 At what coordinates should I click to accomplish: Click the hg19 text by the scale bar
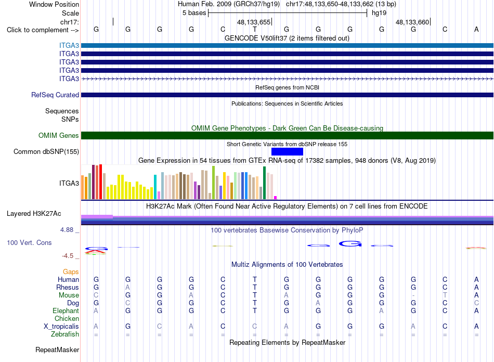pos(379,13)
